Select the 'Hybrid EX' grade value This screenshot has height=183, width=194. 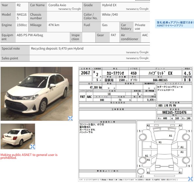pyautogui.click(x=109, y=5)
